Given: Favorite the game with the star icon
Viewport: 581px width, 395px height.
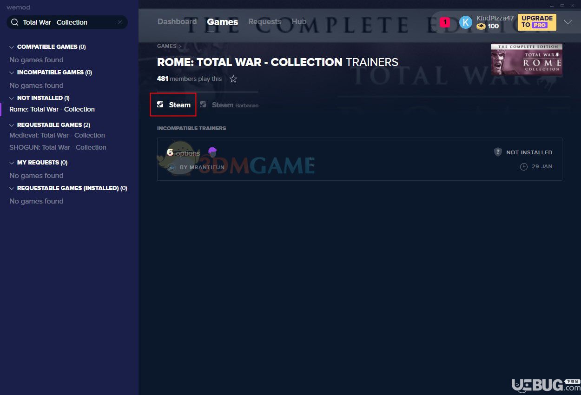Looking at the screenshot, I should tap(233, 79).
